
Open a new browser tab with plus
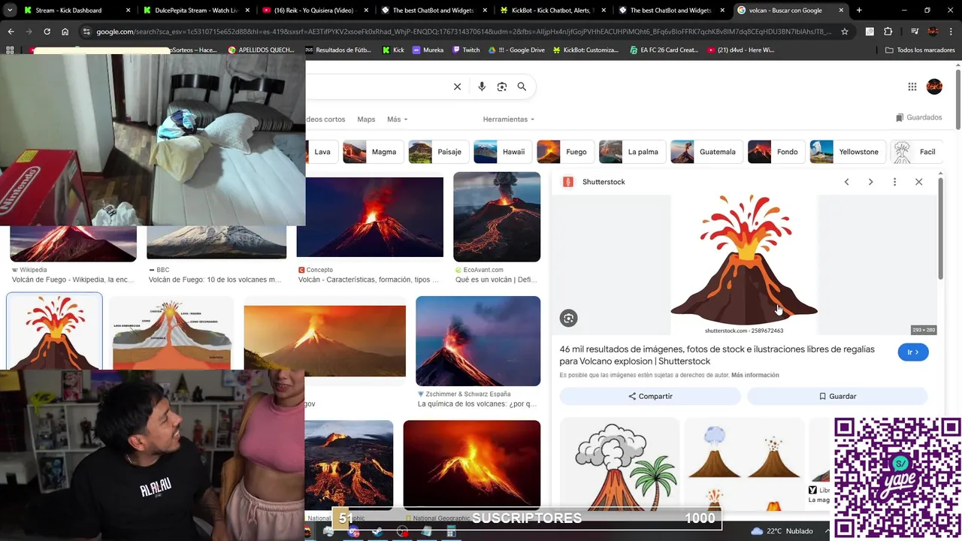pyautogui.click(x=859, y=11)
